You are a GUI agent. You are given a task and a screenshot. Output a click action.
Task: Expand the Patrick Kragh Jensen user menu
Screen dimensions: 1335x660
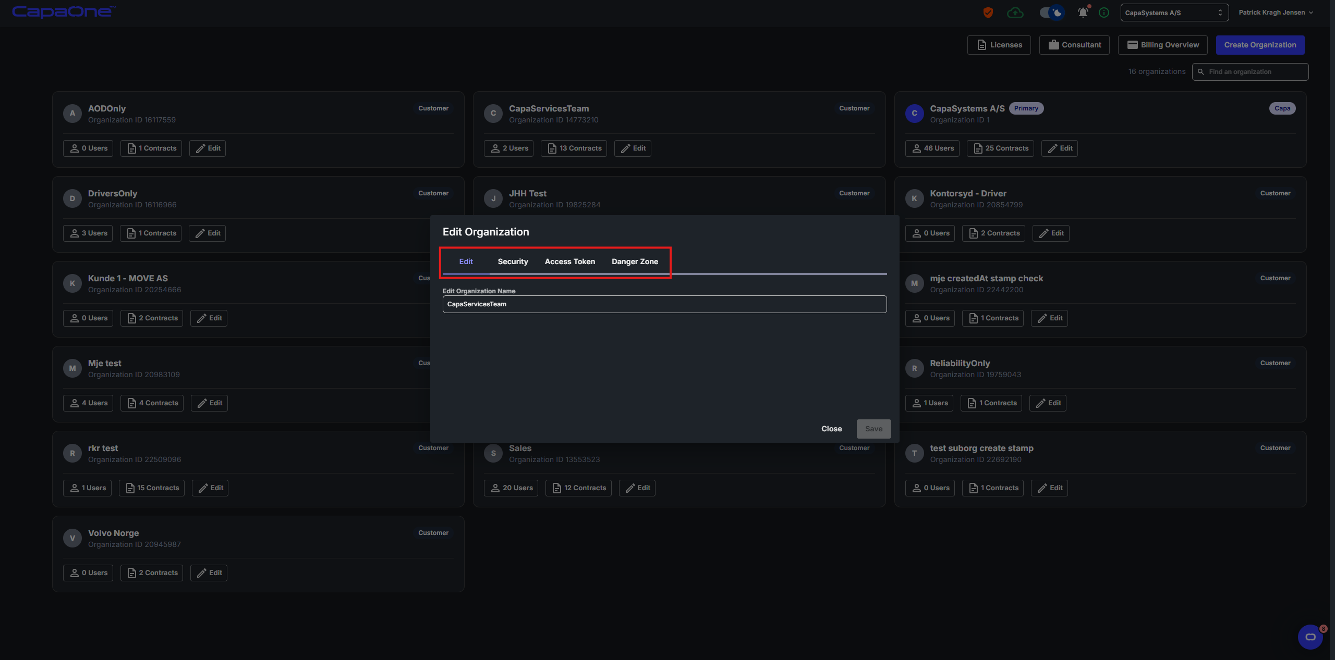[1276, 13]
